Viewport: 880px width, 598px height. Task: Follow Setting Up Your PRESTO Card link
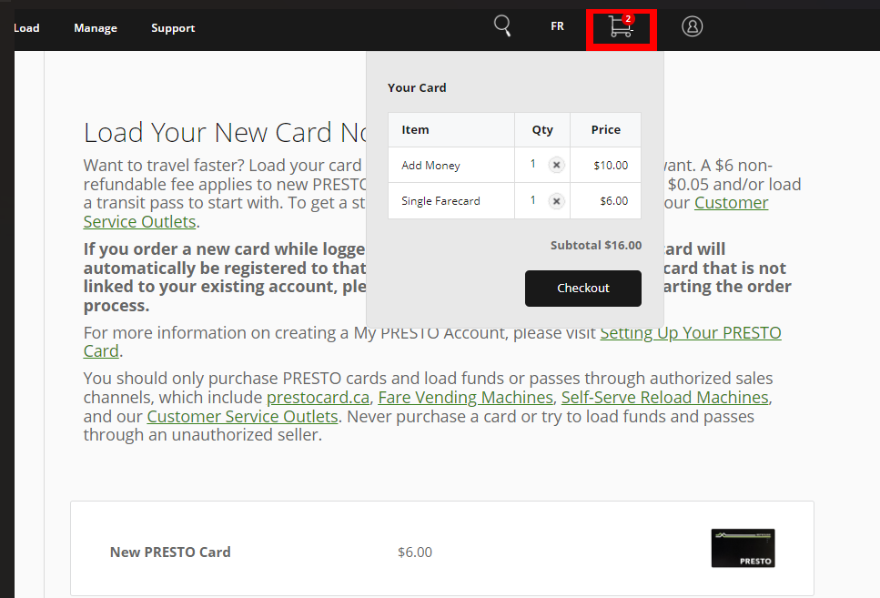(691, 333)
